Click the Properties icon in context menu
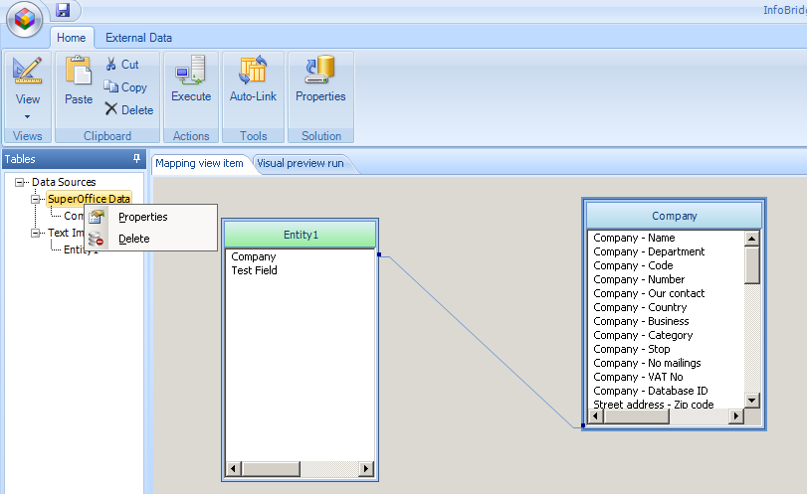Image resolution: width=807 pixels, height=494 pixels. tap(97, 217)
